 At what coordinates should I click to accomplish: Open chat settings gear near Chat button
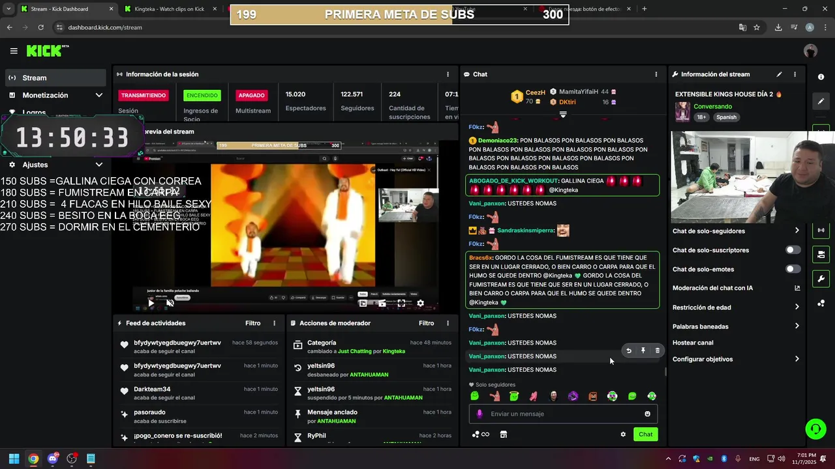pyautogui.click(x=623, y=434)
